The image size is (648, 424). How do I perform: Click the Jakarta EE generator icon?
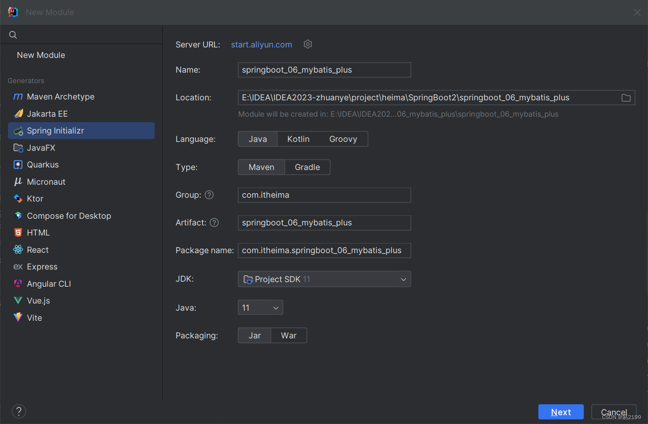[x=18, y=114]
